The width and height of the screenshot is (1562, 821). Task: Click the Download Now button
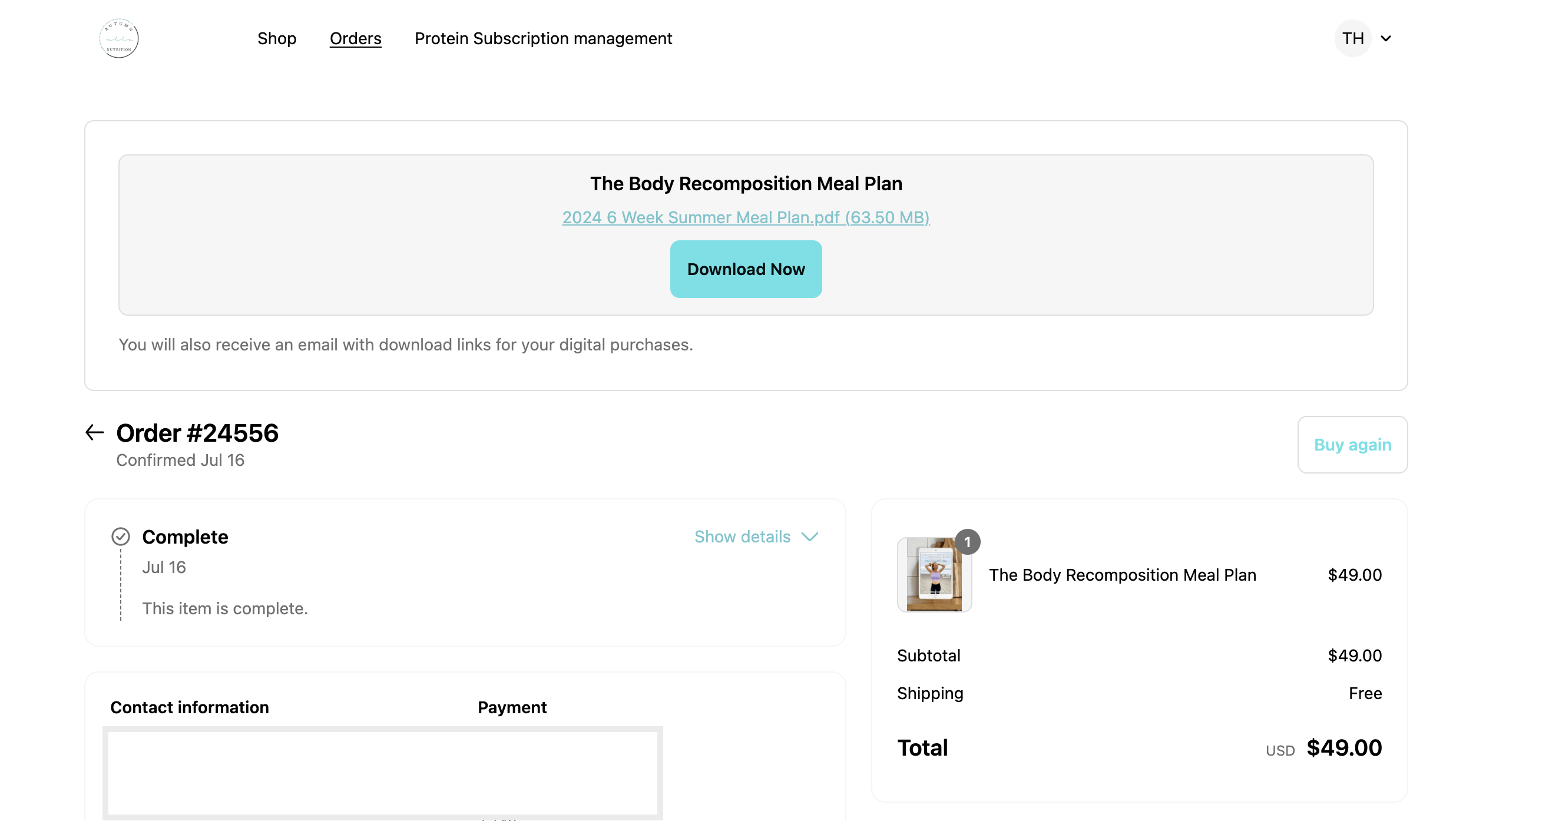(x=746, y=269)
